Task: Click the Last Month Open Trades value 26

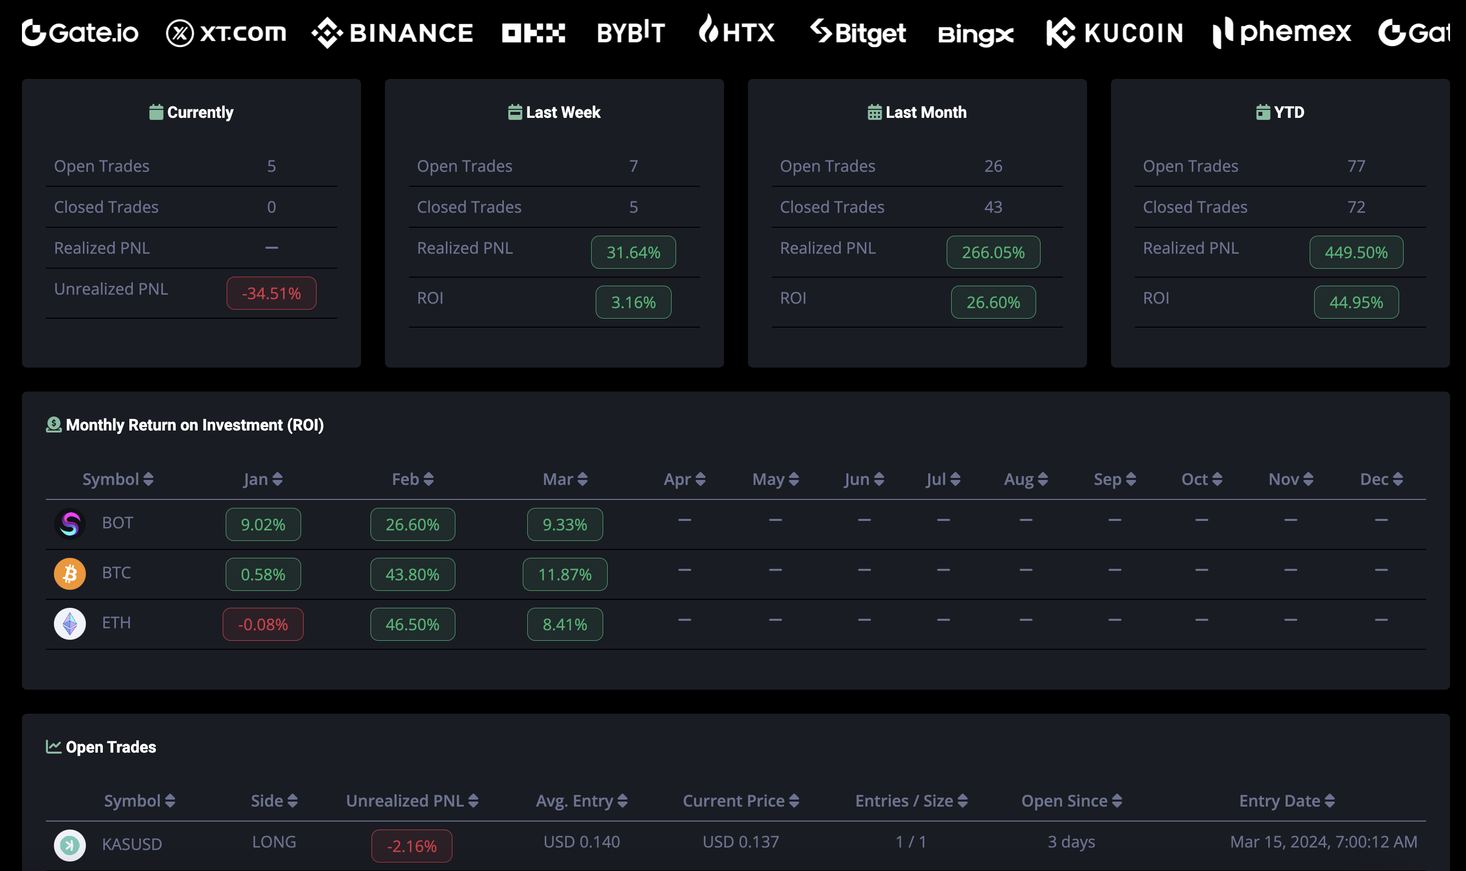Action: (x=993, y=166)
